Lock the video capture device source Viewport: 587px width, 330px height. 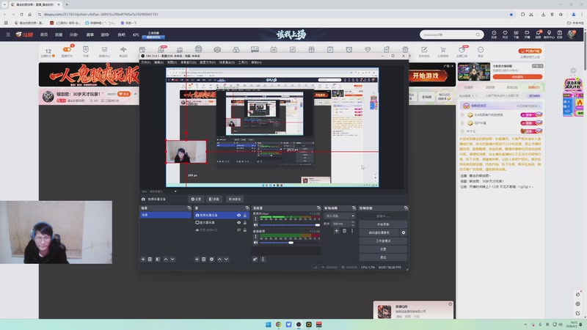click(x=245, y=215)
